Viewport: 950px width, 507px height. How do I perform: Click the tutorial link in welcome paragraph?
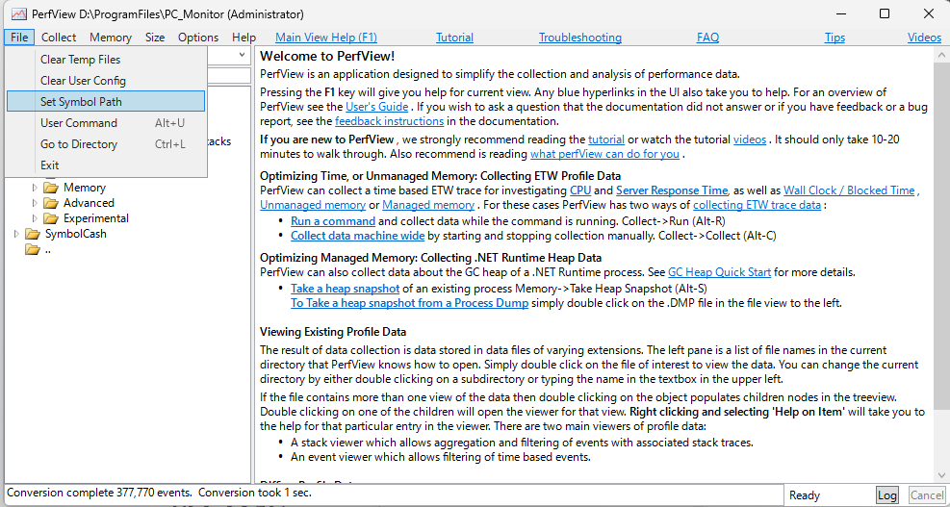pyautogui.click(x=605, y=139)
